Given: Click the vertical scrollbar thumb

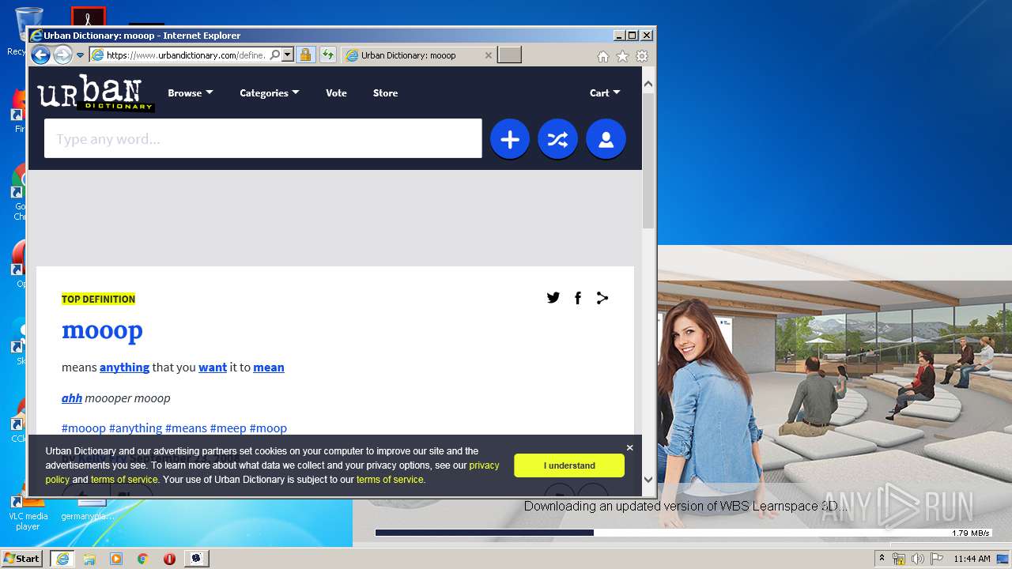Looking at the screenshot, I should click(648, 160).
